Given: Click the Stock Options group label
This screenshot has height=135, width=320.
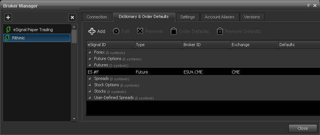Looking at the screenshot, I should click(x=106, y=85).
